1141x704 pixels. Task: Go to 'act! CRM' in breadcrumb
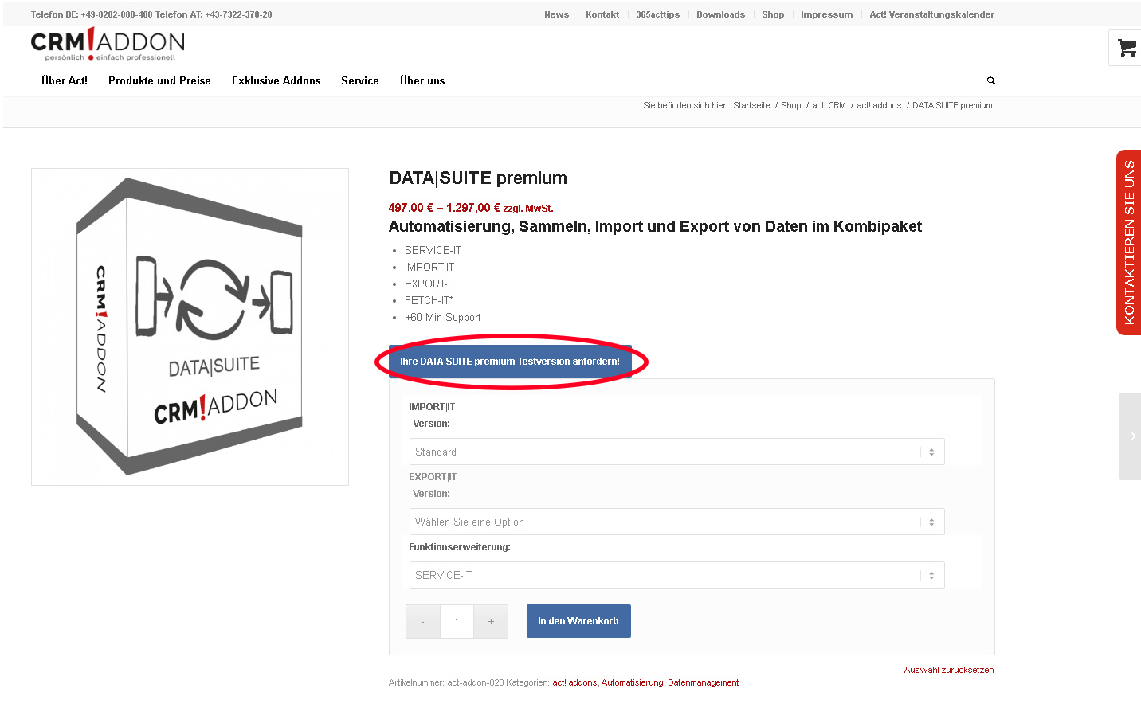coord(829,105)
